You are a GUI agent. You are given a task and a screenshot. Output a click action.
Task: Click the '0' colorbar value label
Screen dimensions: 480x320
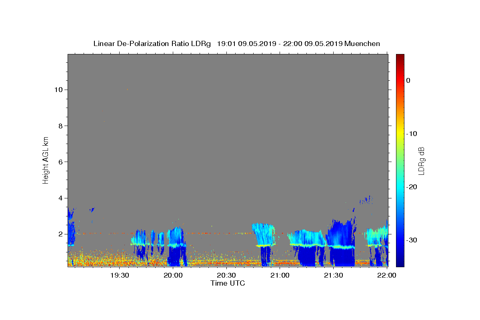click(408, 80)
